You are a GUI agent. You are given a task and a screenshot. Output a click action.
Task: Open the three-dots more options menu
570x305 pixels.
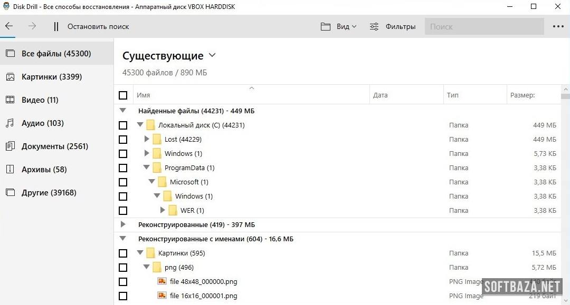click(558, 26)
